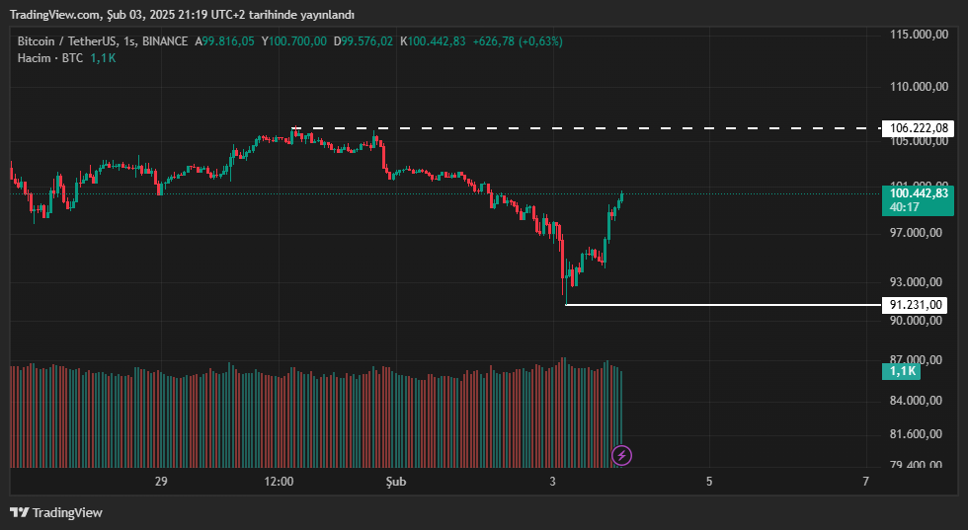Click the 97.000,00 price axis value
This screenshot has height=530, width=968.
pos(917,233)
